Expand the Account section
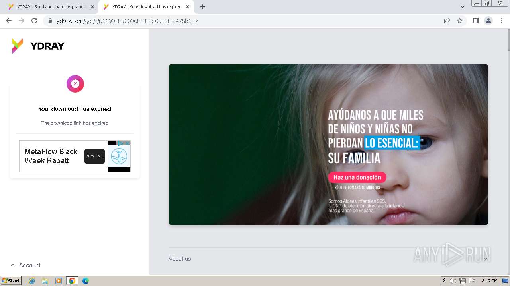This screenshot has height=286, width=510. click(x=25, y=265)
